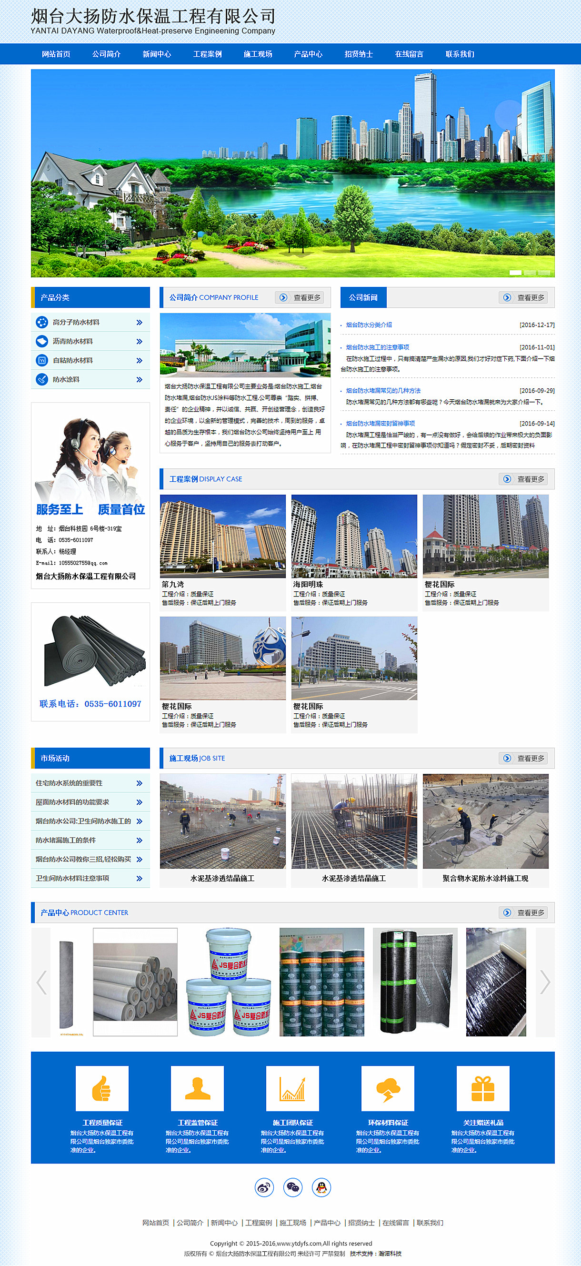This screenshot has height=1266, width=581.
Task: Show next products with right carousel arrow
Action: [545, 982]
